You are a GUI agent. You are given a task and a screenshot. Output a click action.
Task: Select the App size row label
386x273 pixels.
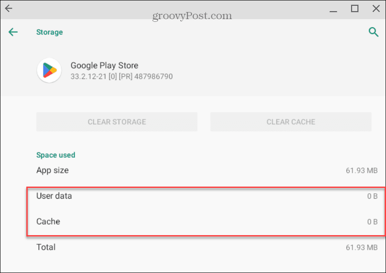click(53, 170)
